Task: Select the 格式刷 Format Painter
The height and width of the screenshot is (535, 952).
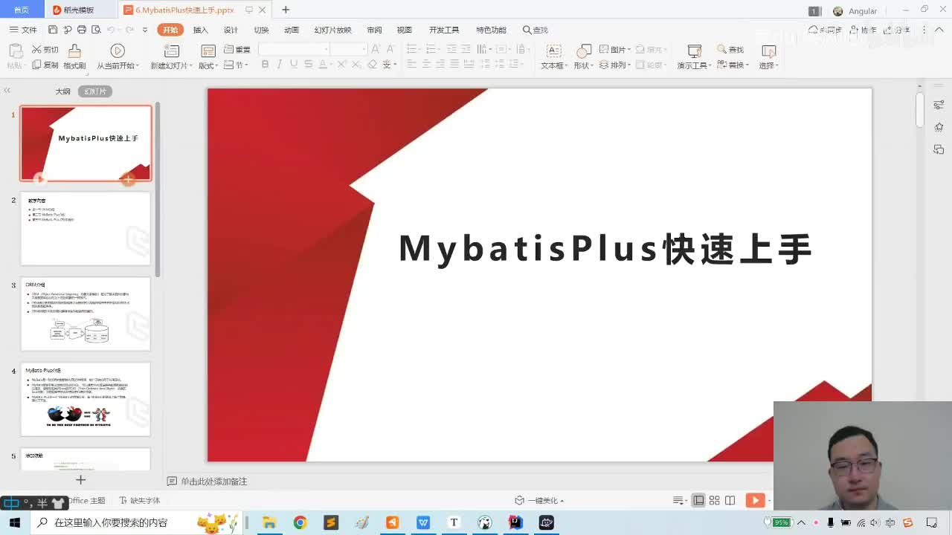Action: tap(74, 56)
